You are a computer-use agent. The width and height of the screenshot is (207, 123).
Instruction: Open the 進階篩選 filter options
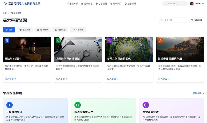pos(197,20)
